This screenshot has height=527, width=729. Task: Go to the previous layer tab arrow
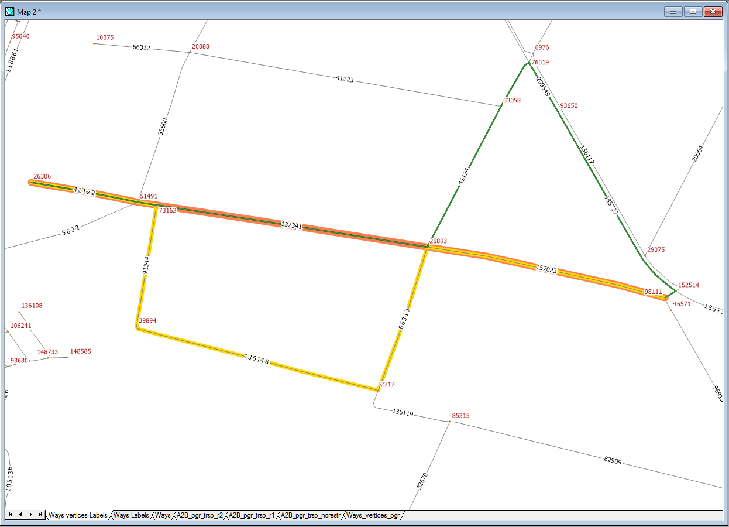(20, 514)
